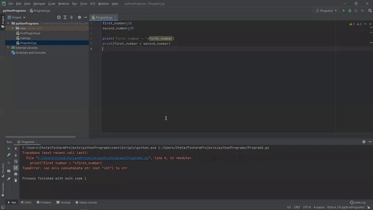Rerun Program2 from Run panel green arrow
The height and width of the screenshot is (210, 373).
click(x=9, y=149)
